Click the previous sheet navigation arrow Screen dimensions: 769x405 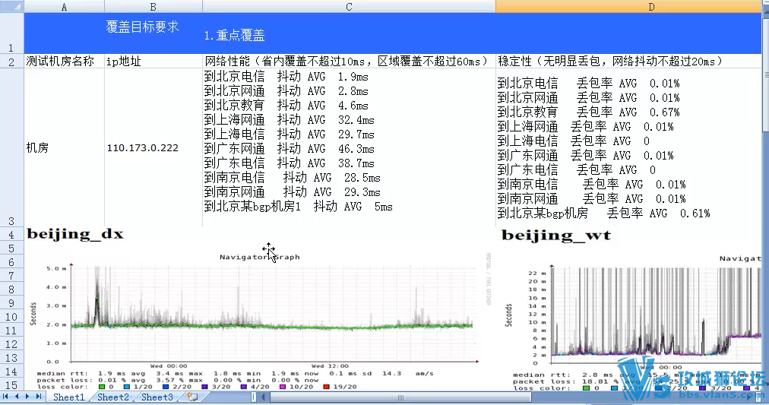(x=17, y=397)
